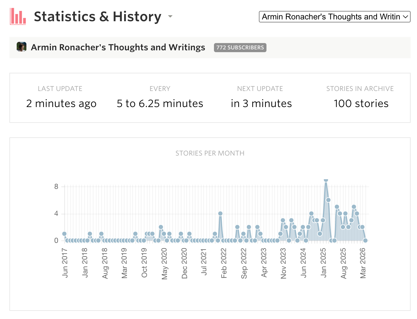Click the highest chart peak data point
The width and height of the screenshot is (417, 319).
coord(326,180)
